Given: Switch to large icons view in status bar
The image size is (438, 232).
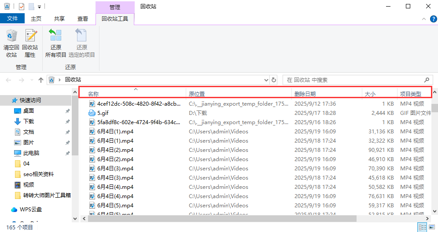Looking at the screenshot, I should (432, 227).
